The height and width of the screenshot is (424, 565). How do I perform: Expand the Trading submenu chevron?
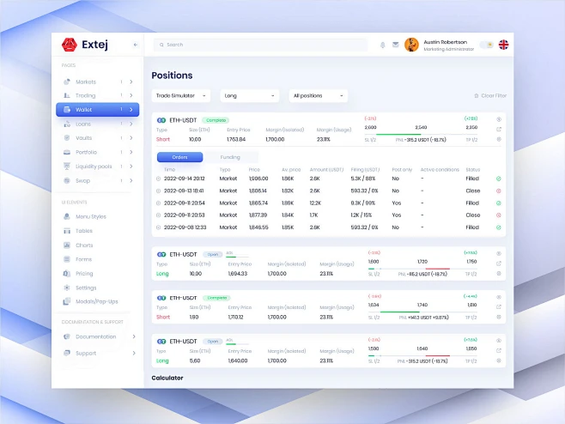(x=131, y=95)
